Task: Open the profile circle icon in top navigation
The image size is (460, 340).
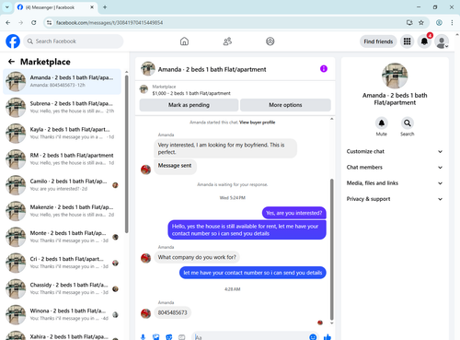Action: click(270, 41)
